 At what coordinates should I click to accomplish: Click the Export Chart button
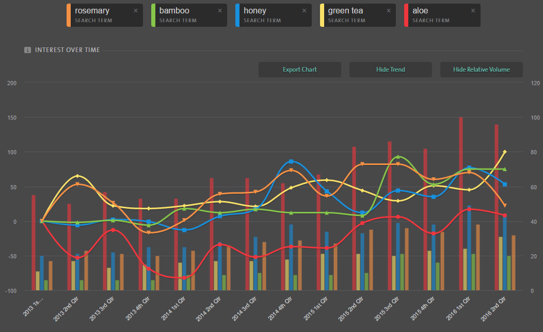(x=300, y=70)
